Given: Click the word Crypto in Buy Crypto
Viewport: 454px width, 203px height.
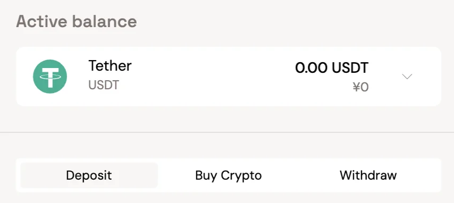Looking at the screenshot, I should (241, 175).
